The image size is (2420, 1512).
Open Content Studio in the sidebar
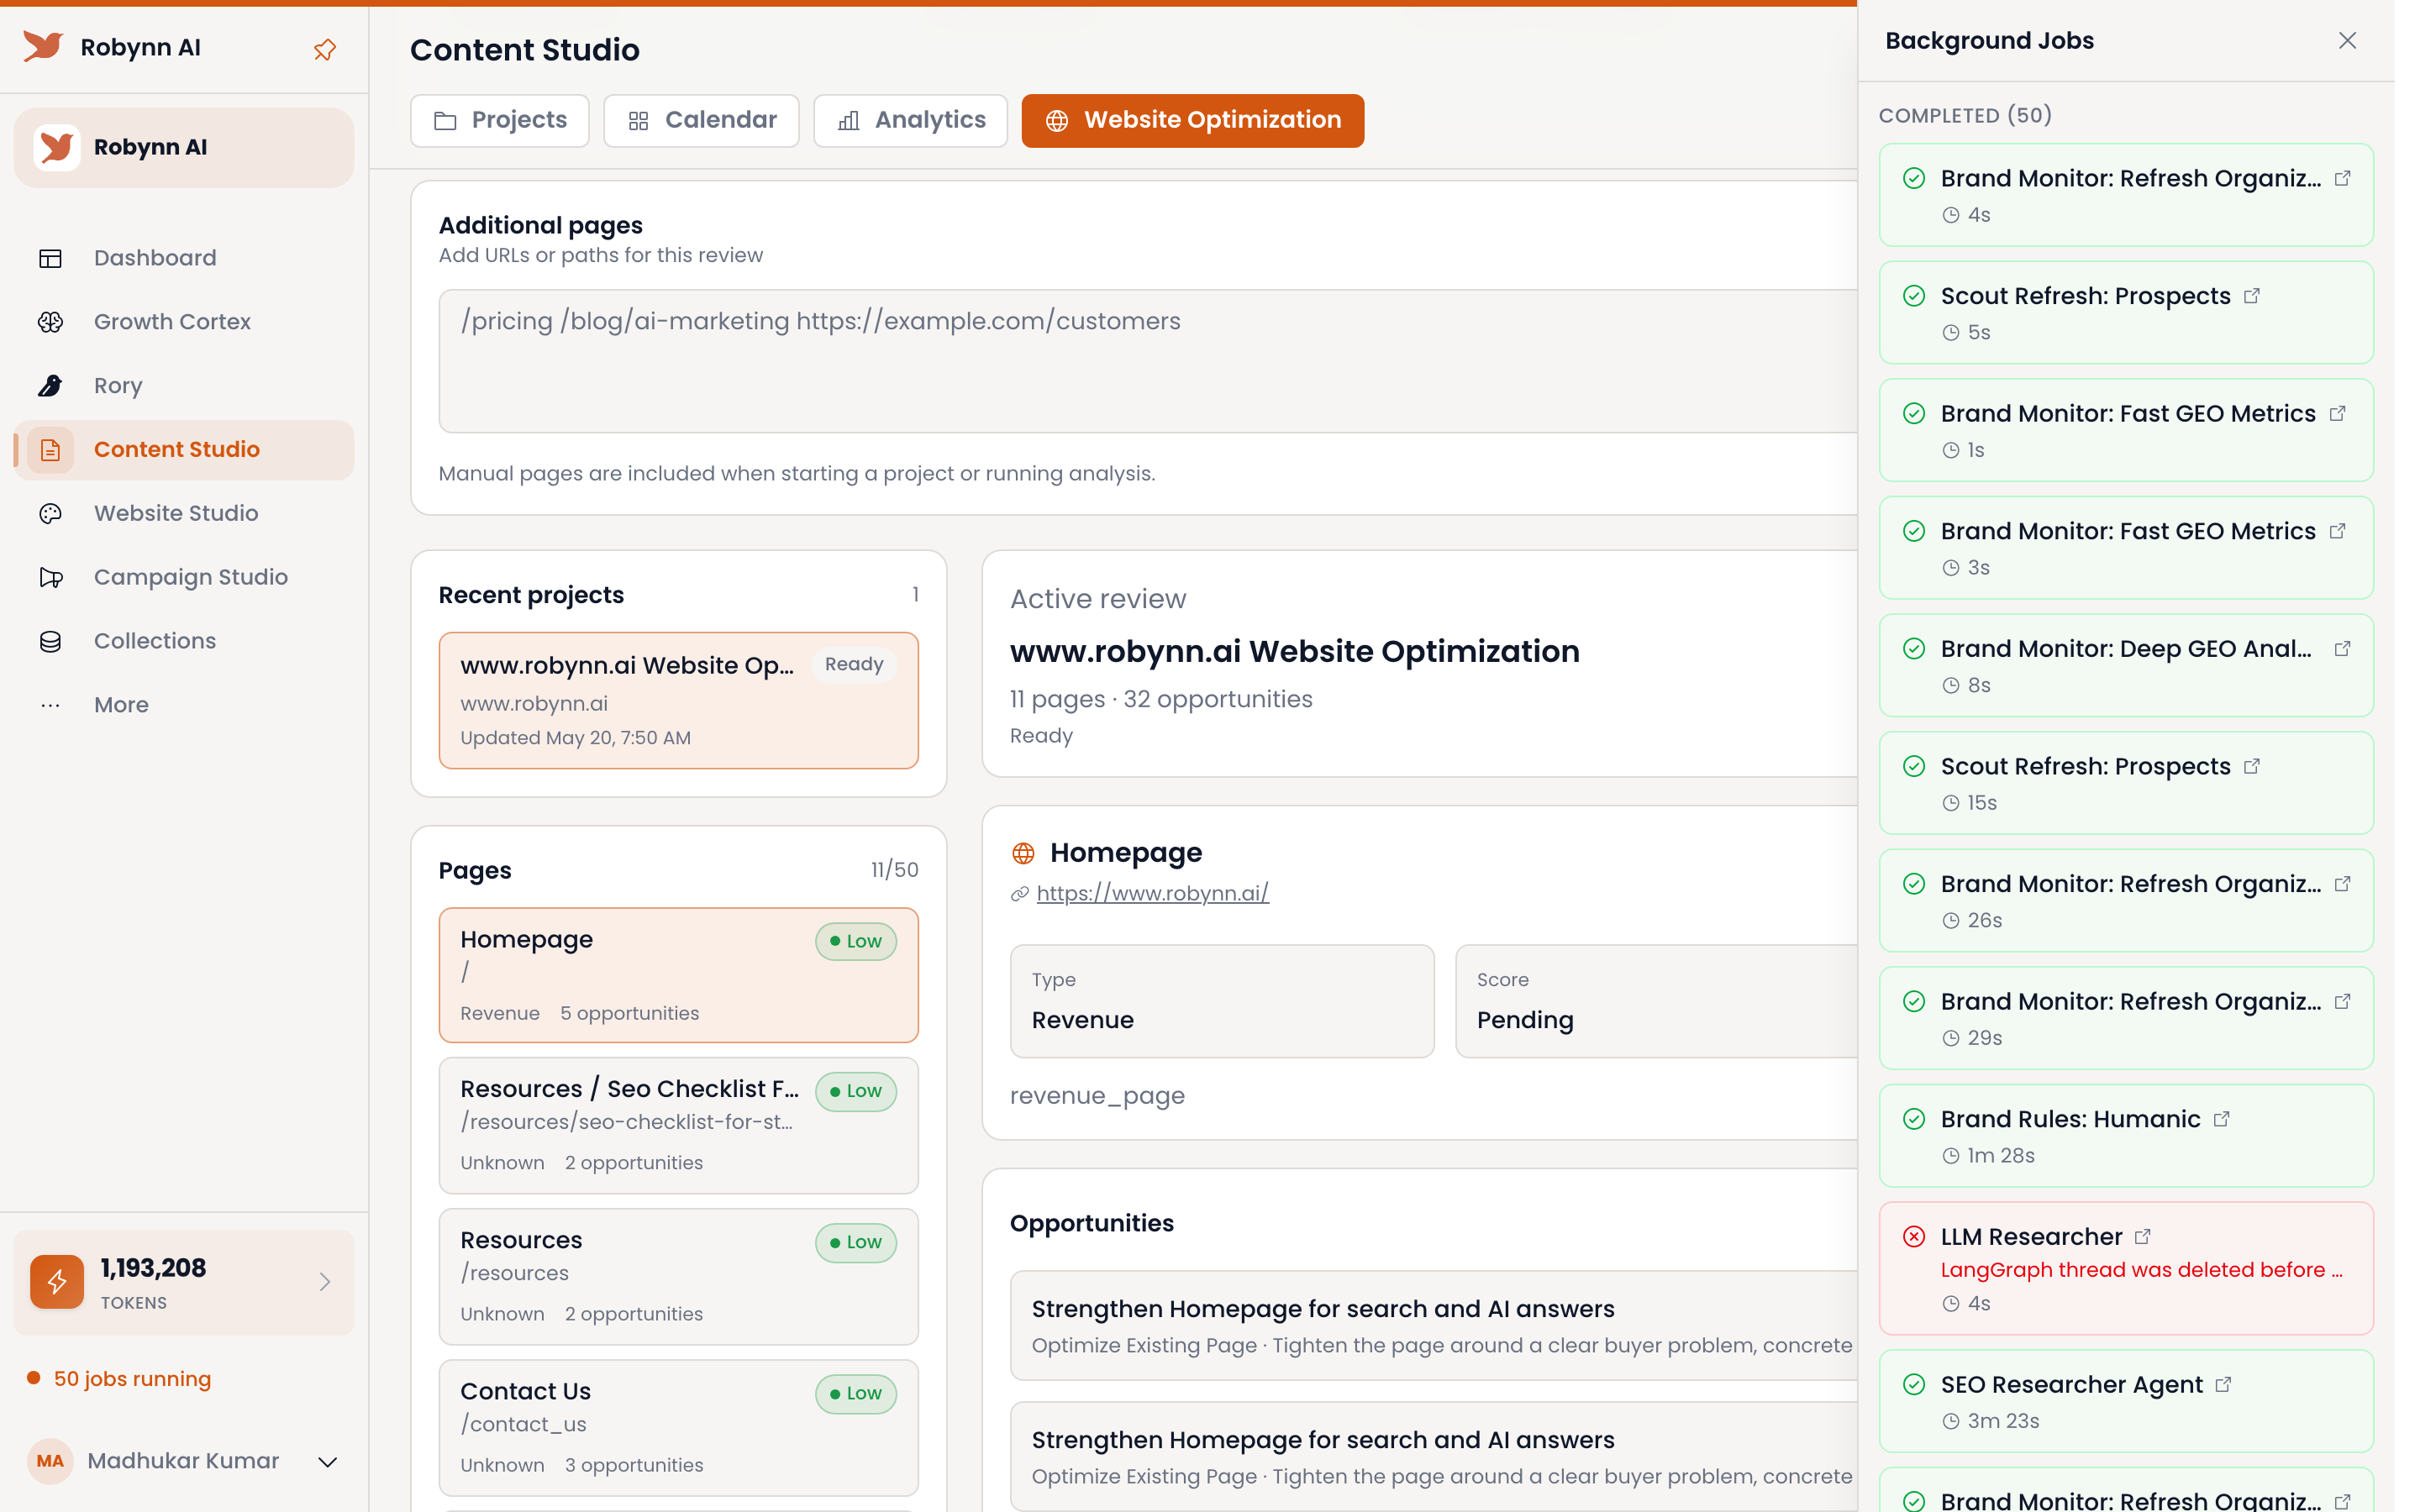[184, 450]
